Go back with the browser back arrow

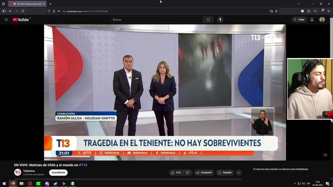click(x=10, y=11)
